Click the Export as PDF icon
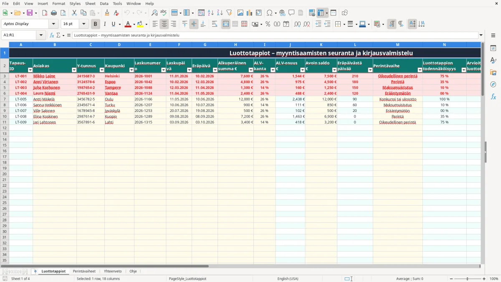Image resolution: width=501 pixels, height=282 pixels. pos(45,13)
